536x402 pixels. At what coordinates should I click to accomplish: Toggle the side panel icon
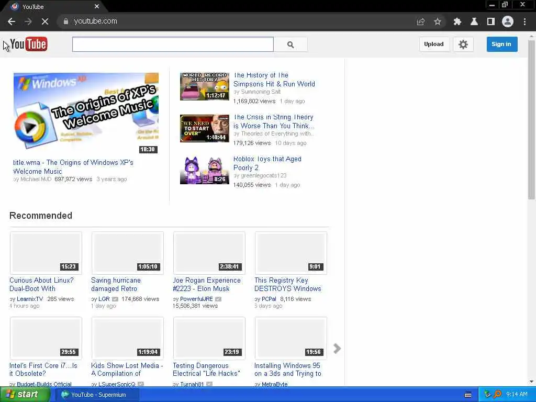[x=491, y=21]
